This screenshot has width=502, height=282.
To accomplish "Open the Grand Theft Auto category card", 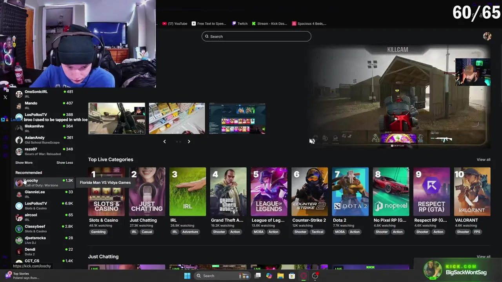I will pos(228,192).
